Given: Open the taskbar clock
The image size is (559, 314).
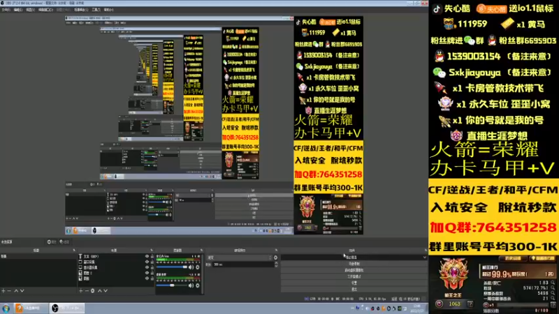Looking at the screenshot, I should 418,308.
